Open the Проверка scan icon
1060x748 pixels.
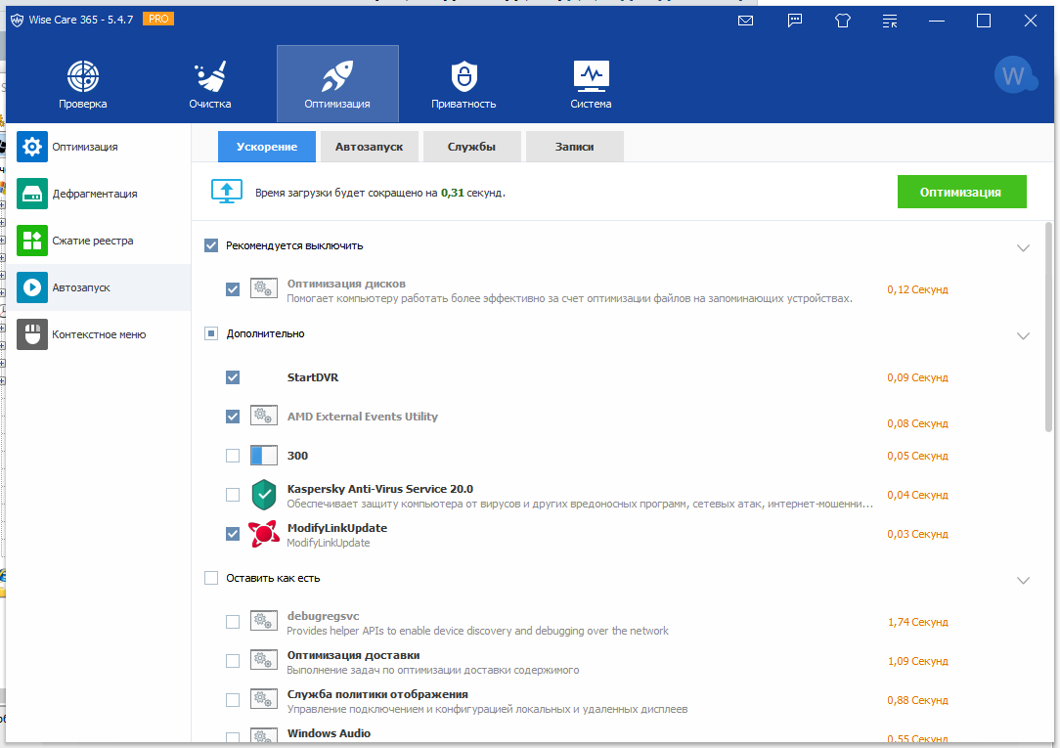(82, 76)
